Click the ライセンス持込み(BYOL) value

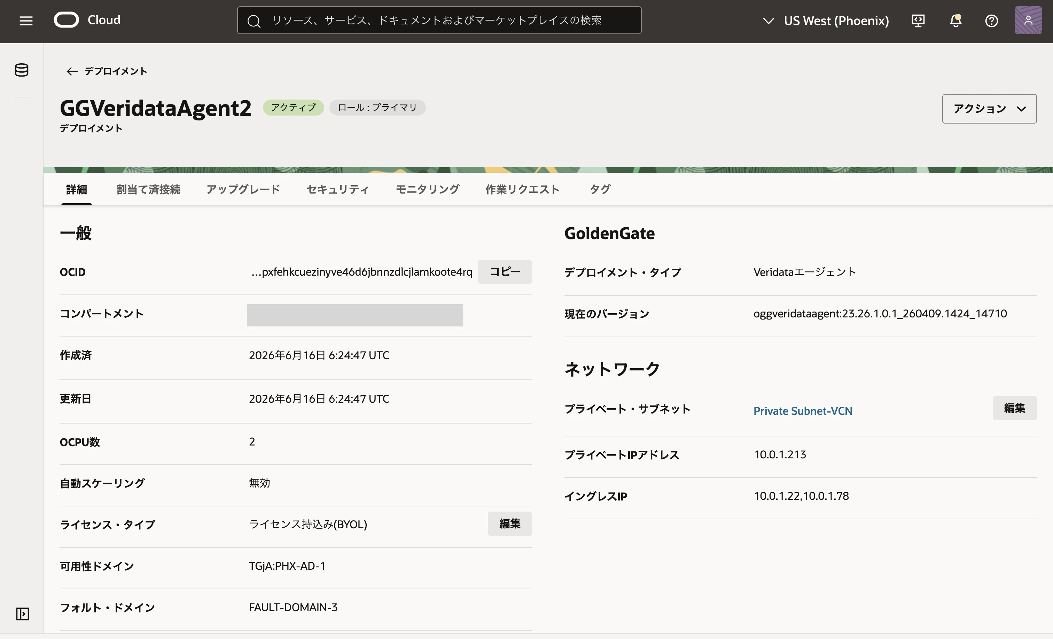308,524
